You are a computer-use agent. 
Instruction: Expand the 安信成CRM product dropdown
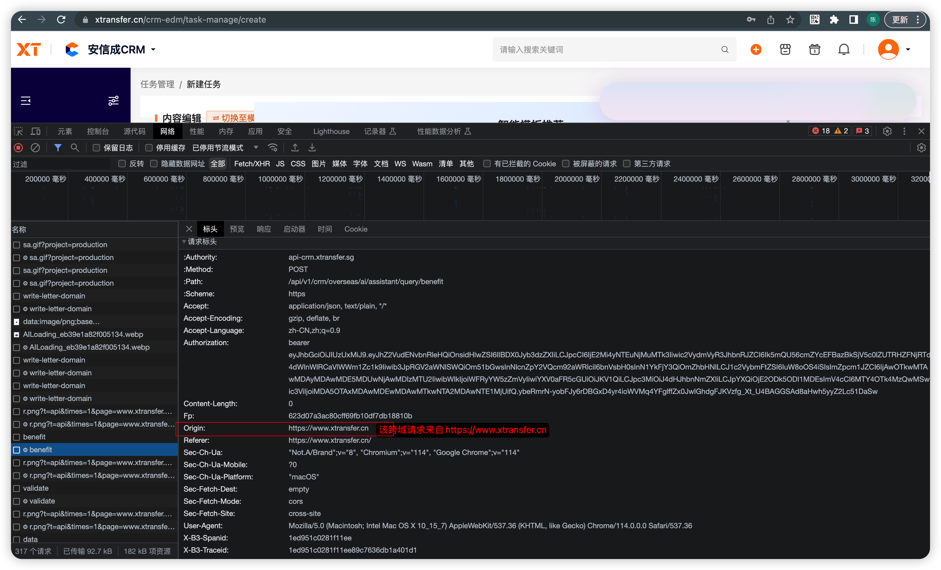[153, 49]
